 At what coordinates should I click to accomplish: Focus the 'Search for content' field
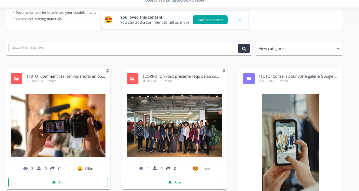122,48
